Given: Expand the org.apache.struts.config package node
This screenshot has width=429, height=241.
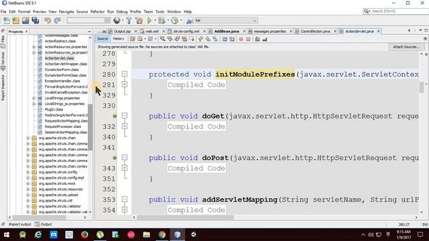Looking at the screenshot, I should click(28, 172).
